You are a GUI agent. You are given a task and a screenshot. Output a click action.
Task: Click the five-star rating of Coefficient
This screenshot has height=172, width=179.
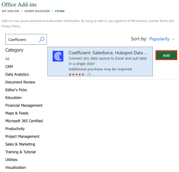point(76,75)
